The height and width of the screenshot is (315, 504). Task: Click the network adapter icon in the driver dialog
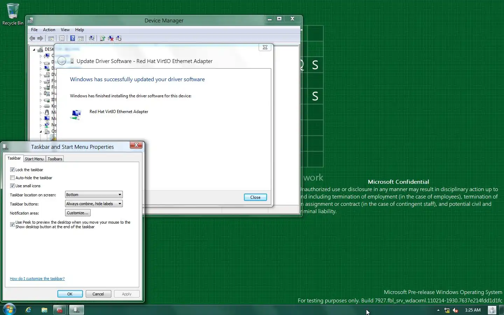coord(76,114)
